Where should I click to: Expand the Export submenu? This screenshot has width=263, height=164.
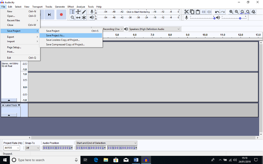coord(20,37)
